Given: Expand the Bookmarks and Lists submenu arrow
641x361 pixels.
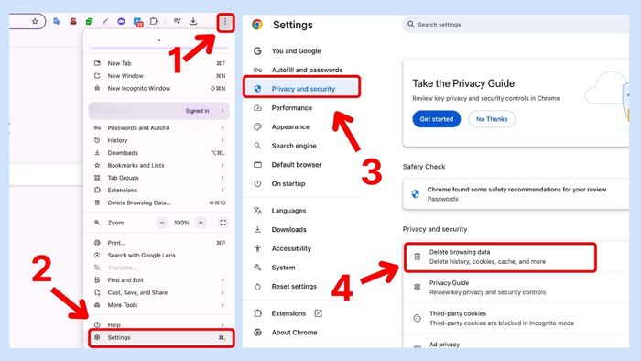Looking at the screenshot, I should (x=223, y=165).
